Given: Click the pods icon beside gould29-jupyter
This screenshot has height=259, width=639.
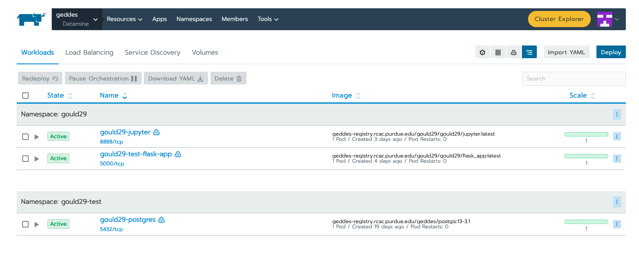Looking at the screenshot, I should pyautogui.click(x=157, y=132).
